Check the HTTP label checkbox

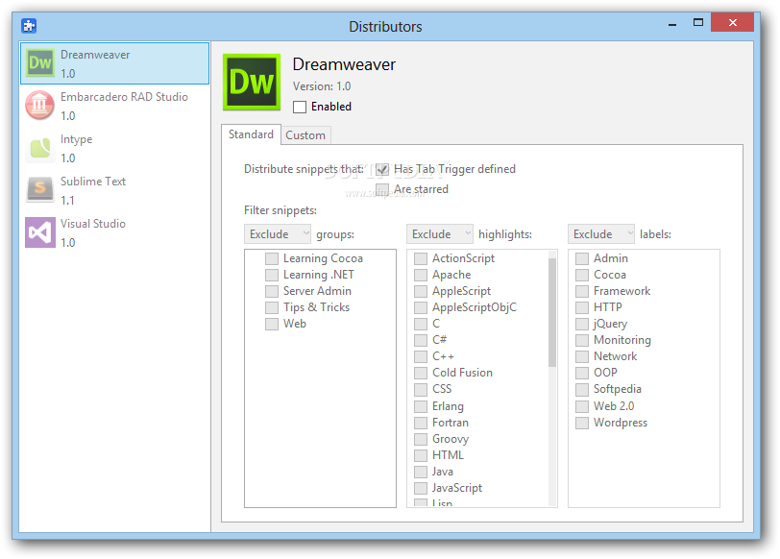click(582, 308)
